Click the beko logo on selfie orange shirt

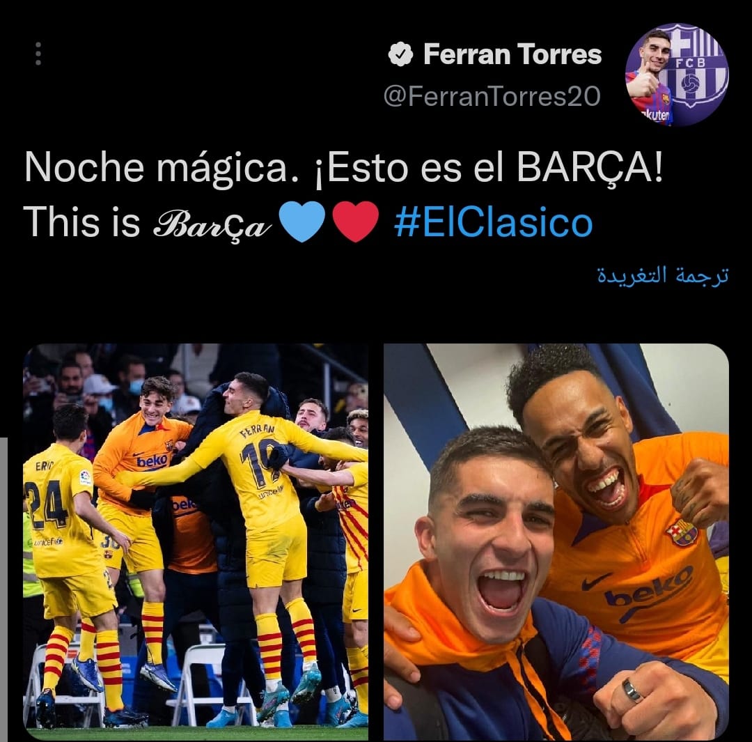648,587
